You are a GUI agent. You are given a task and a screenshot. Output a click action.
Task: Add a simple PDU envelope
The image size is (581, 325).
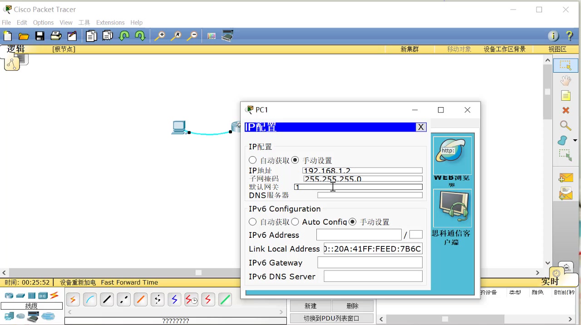566,178
